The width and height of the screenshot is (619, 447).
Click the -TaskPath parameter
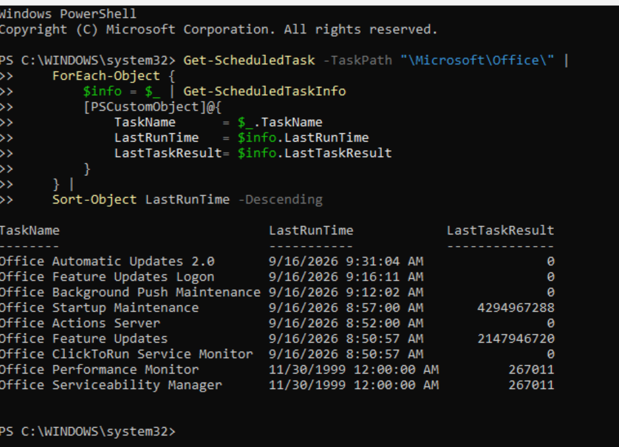(x=357, y=61)
